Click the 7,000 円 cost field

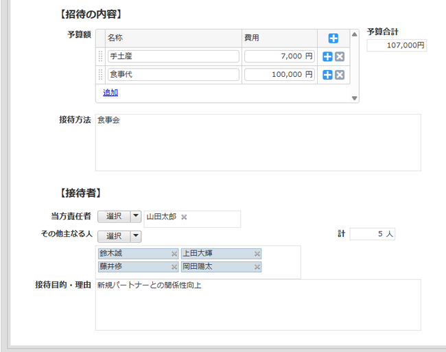tap(279, 57)
